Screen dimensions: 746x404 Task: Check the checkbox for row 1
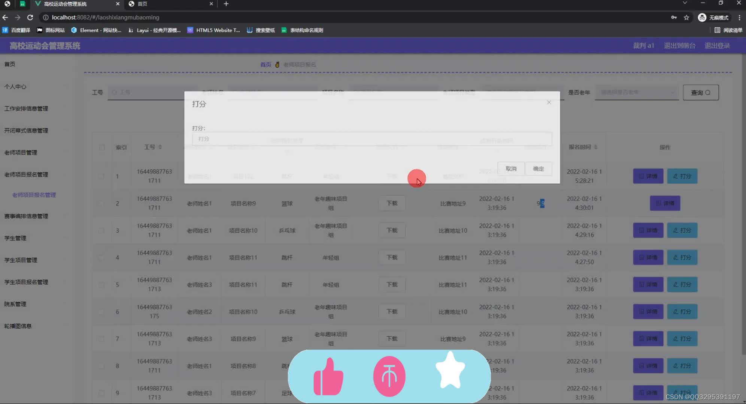[101, 176]
